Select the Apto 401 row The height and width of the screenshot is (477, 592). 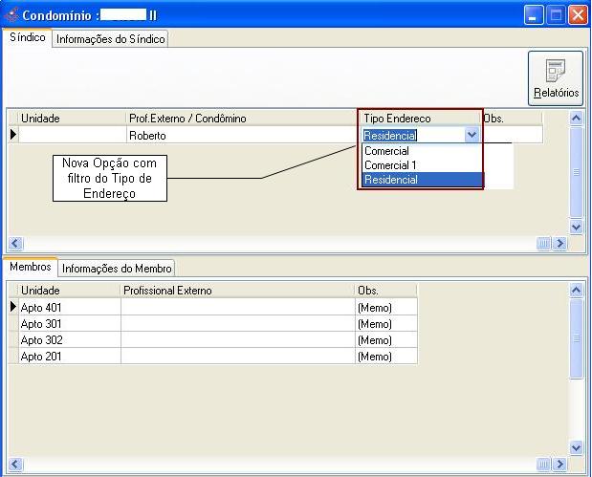(x=69, y=307)
